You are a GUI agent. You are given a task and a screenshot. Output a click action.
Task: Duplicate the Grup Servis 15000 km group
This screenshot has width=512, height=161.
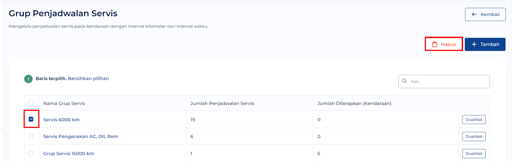[474, 153]
